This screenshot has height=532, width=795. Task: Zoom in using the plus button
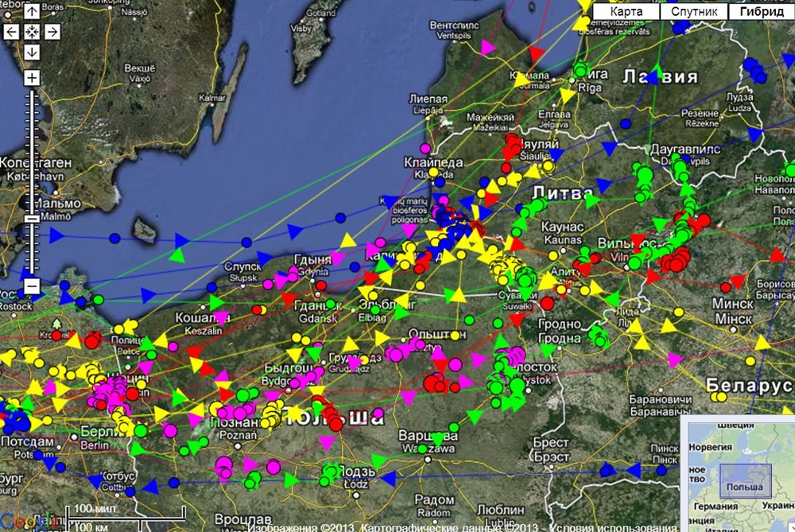(32, 78)
